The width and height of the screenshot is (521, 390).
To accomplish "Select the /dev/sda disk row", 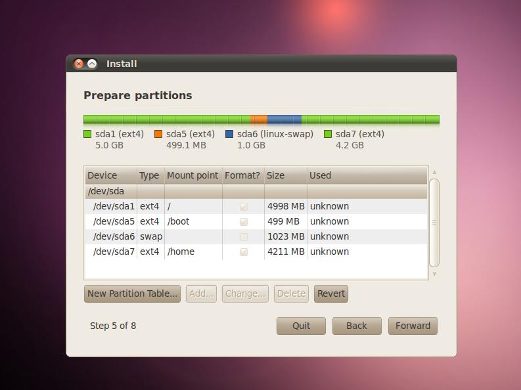I will click(x=256, y=191).
